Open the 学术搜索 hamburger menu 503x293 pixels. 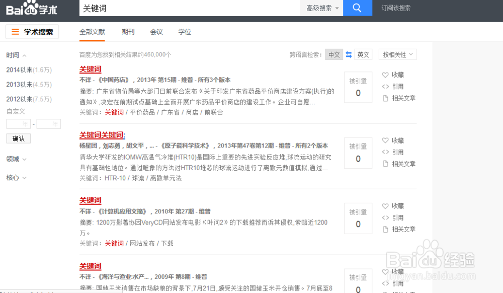coord(32,32)
